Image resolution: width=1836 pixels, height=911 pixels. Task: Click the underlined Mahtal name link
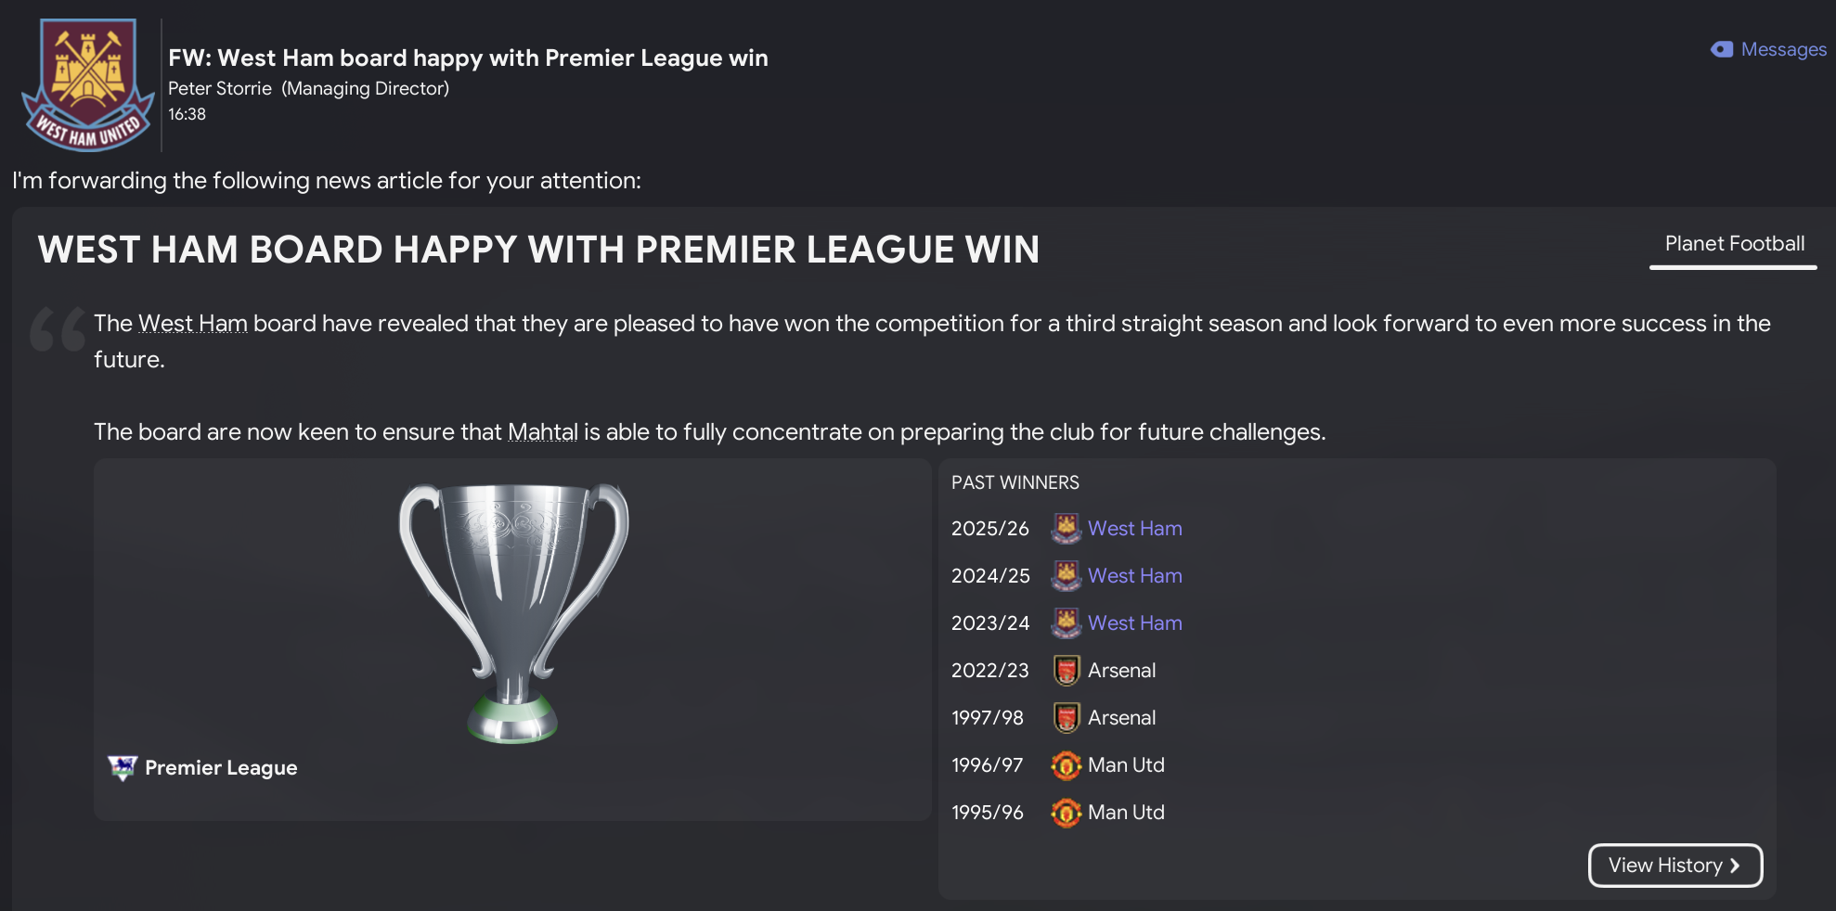pos(542,432)
